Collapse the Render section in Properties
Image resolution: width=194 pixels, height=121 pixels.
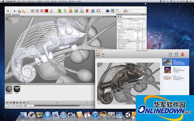(131, 41)
